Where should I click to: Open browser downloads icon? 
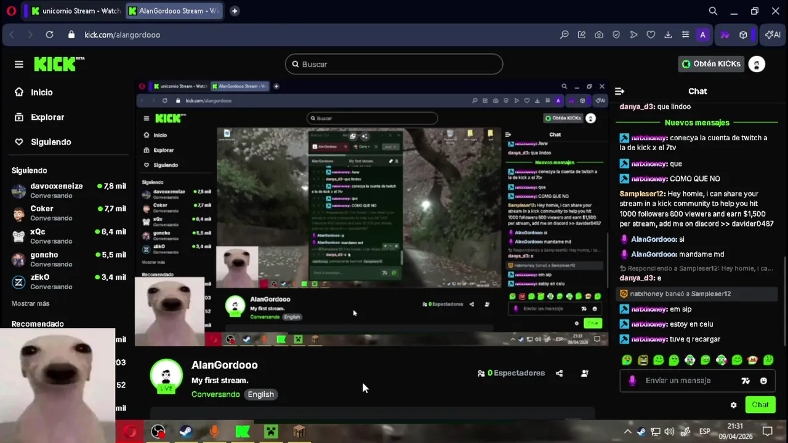click(668, 35)
